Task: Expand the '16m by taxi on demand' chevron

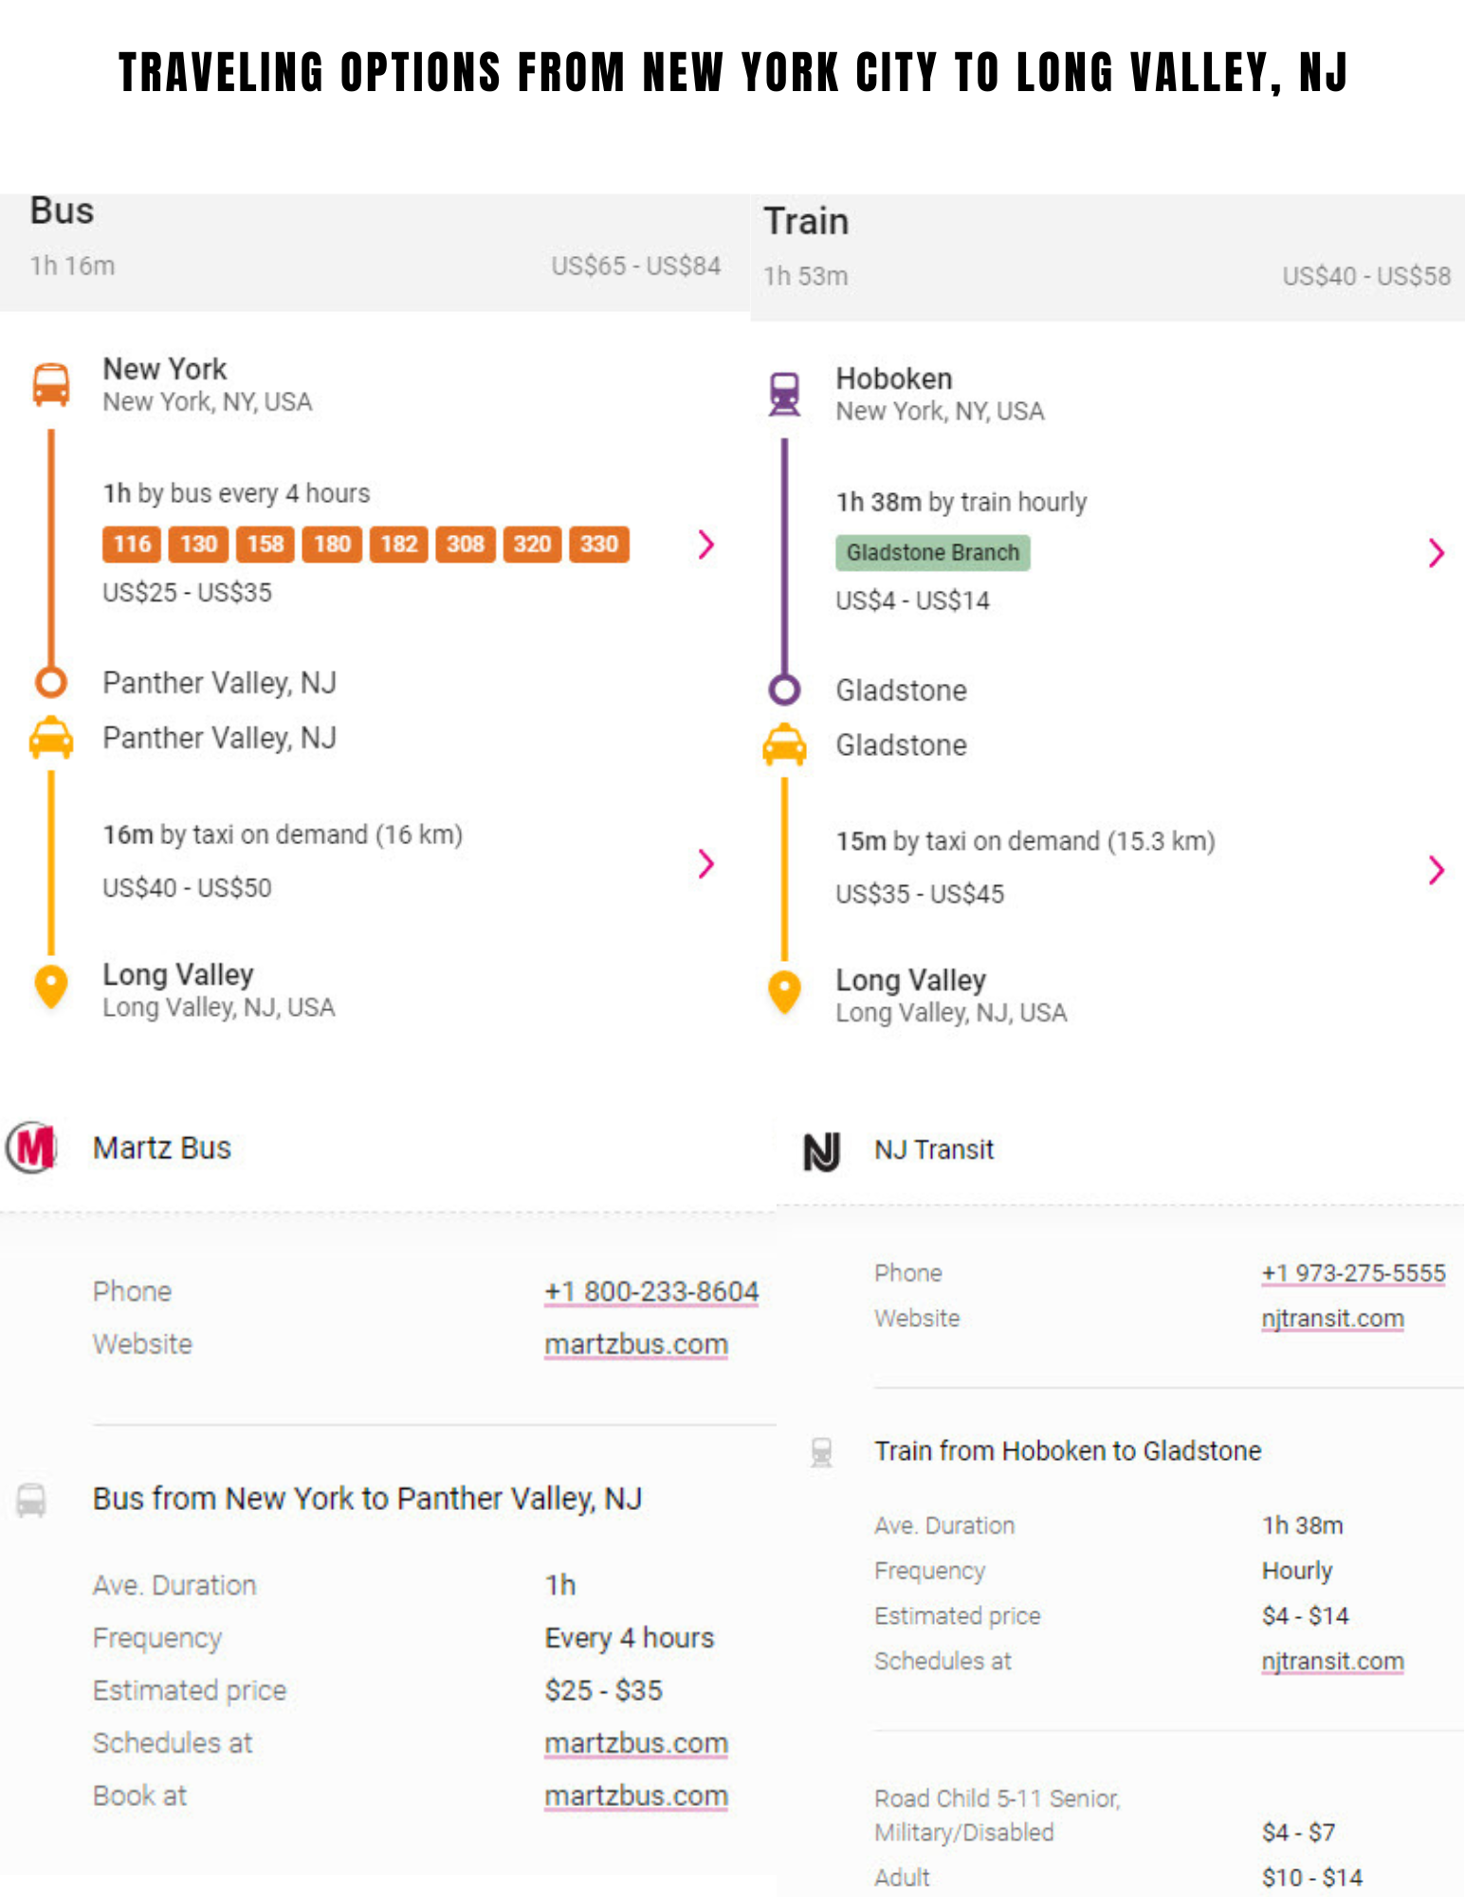Action: click(x=705, y=863)
